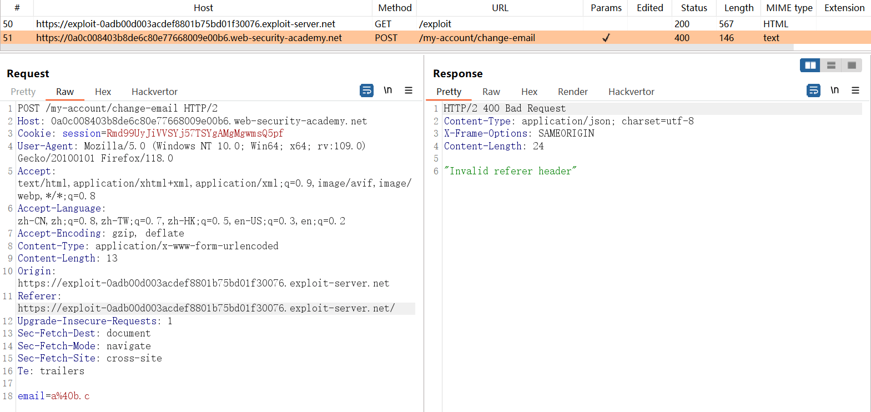871x412 pixels.
Task: Sort history by the Method column header
Action: tap(395, 8)
